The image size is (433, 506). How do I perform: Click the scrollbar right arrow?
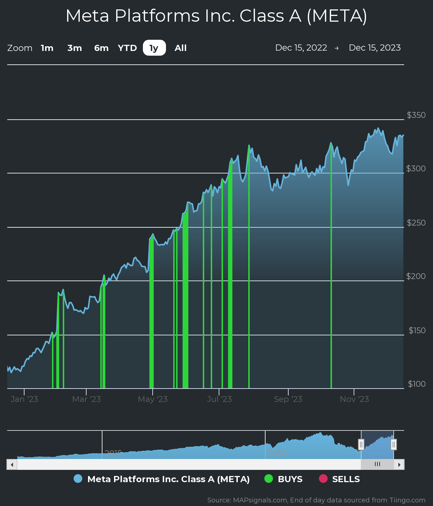click(399, 464)
